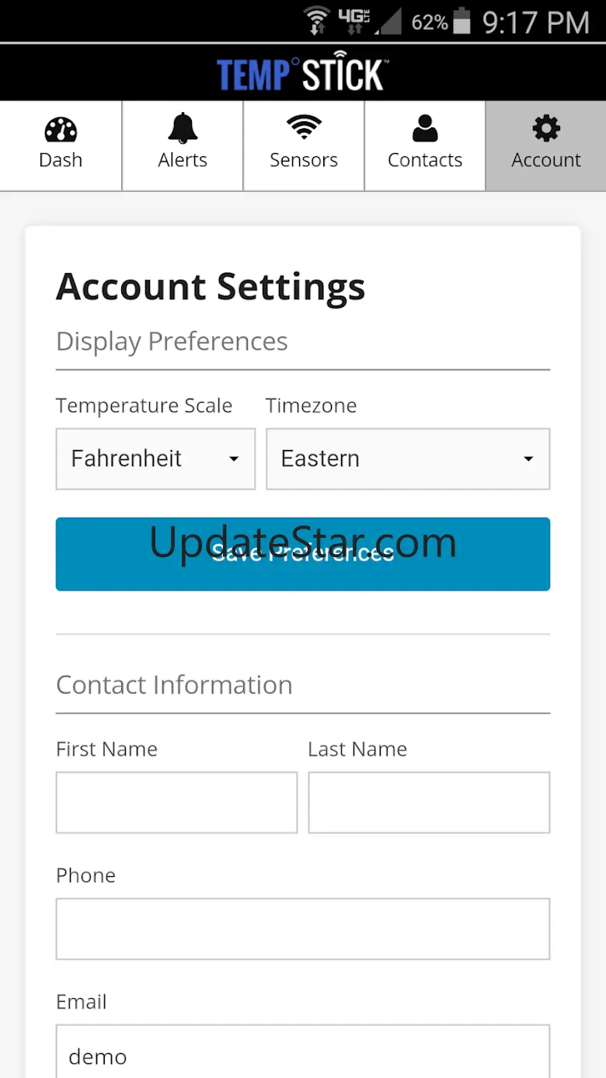Image resolution: width=606 pixels, height=1078 pixels.
Task: Switch to the Sensors tab label
Action: click(304, 160)
